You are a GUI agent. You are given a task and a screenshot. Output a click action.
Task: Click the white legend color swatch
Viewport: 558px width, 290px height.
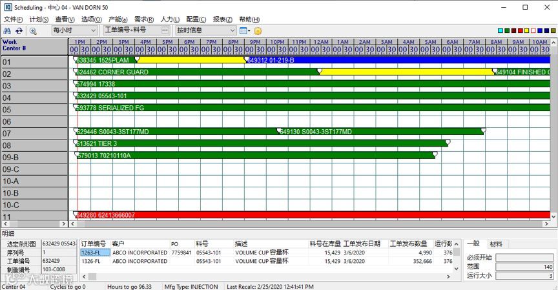coord(533,31)
